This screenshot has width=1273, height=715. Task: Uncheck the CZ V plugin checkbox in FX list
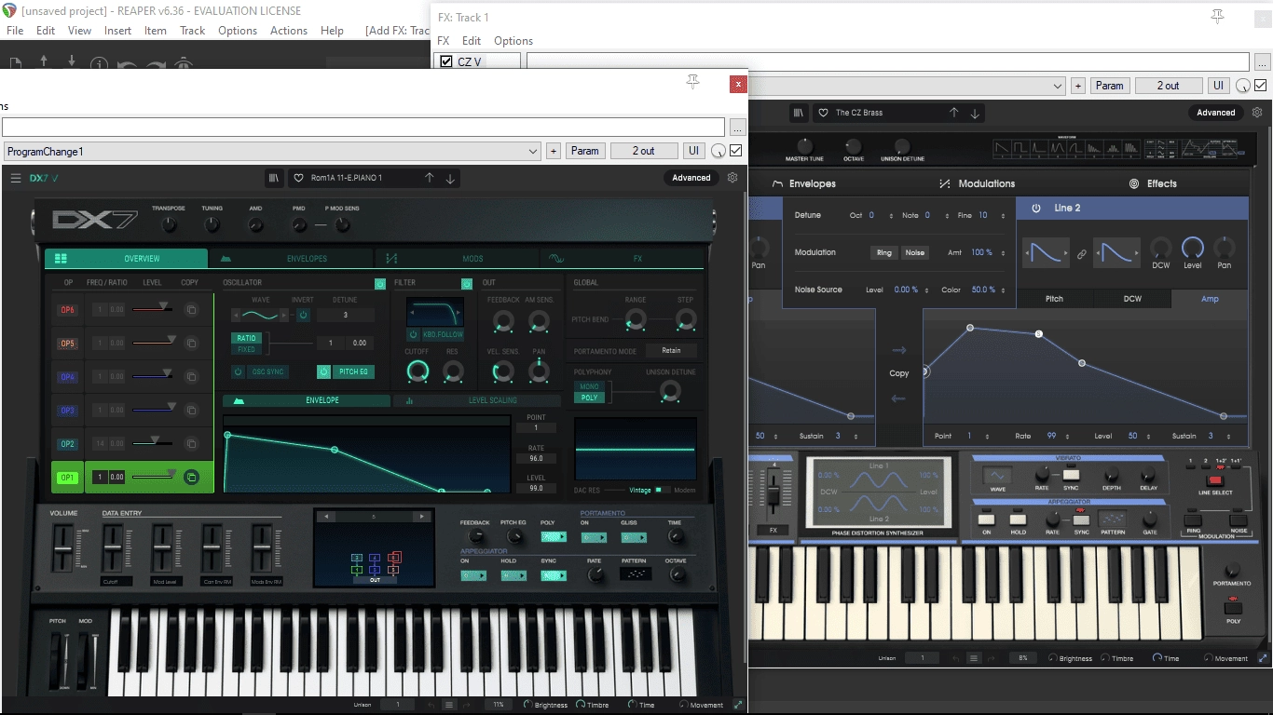pyautogui.click(x=446, y=61)
